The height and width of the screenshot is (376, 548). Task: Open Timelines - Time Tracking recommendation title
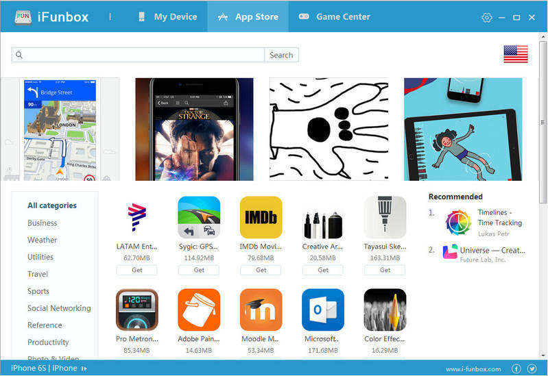[500, 218]
